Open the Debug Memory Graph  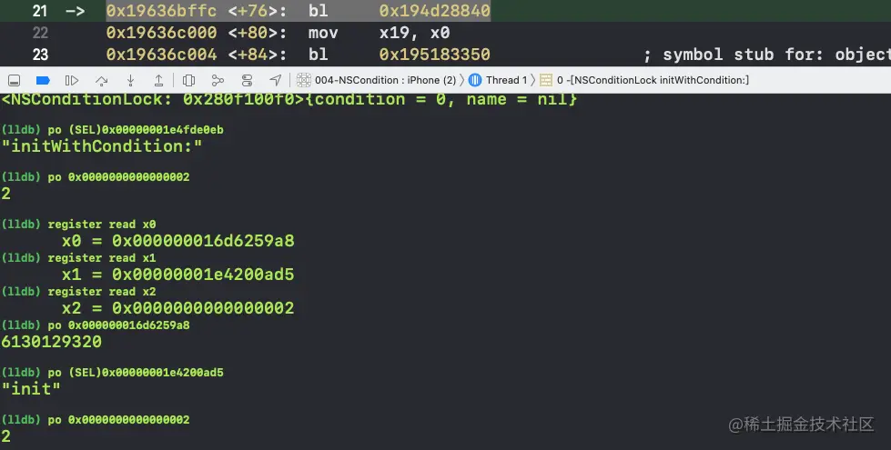(x=218, y=81)
